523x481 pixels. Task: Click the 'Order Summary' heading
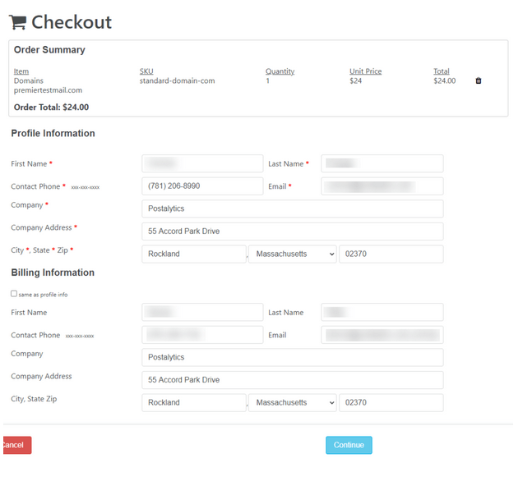point(49,50)
